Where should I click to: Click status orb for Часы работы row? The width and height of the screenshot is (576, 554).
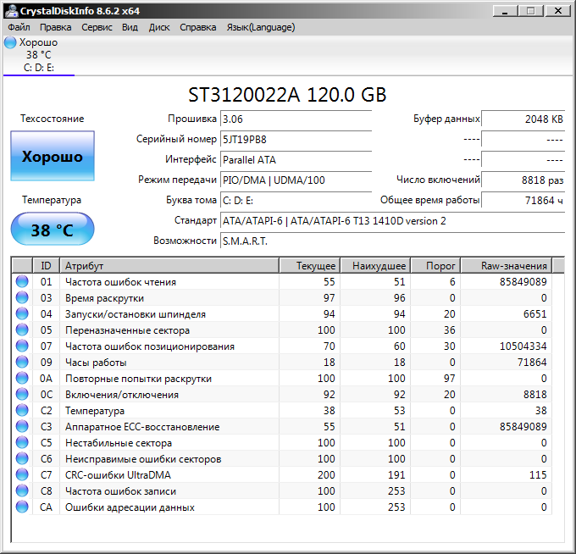tap(22, 363)
